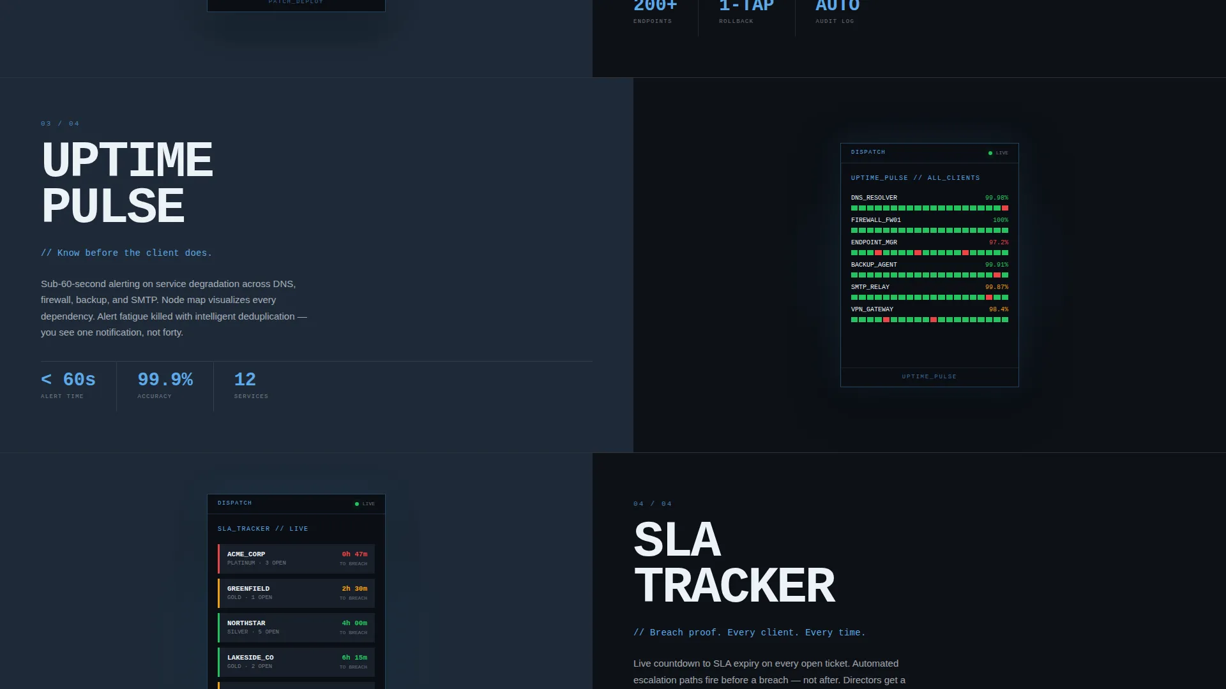Click the Live countdown to SLA expiry paragraph

(769, 672)
